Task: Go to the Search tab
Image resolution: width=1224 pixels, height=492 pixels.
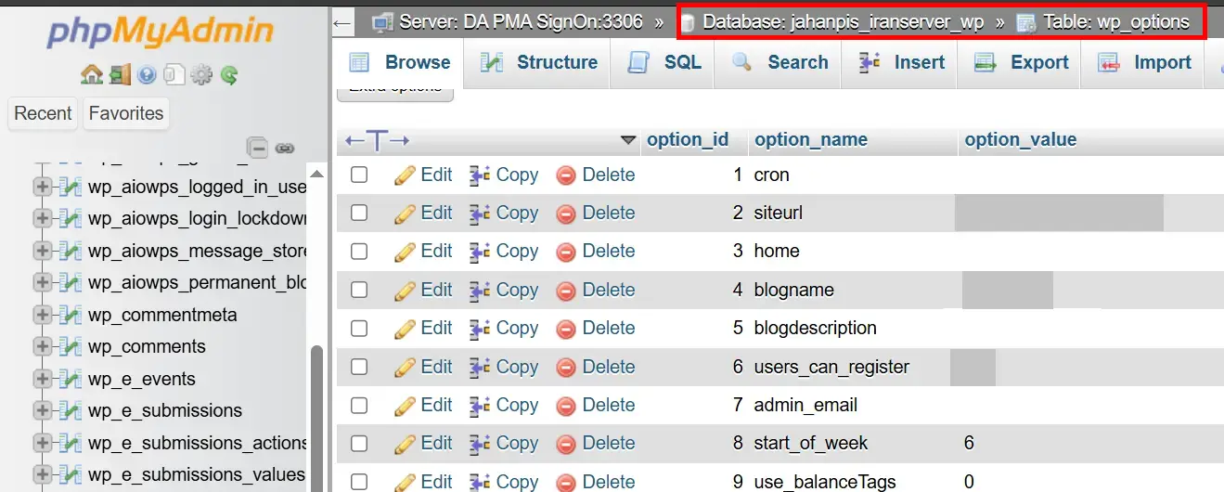Action: tap(779, 62)
